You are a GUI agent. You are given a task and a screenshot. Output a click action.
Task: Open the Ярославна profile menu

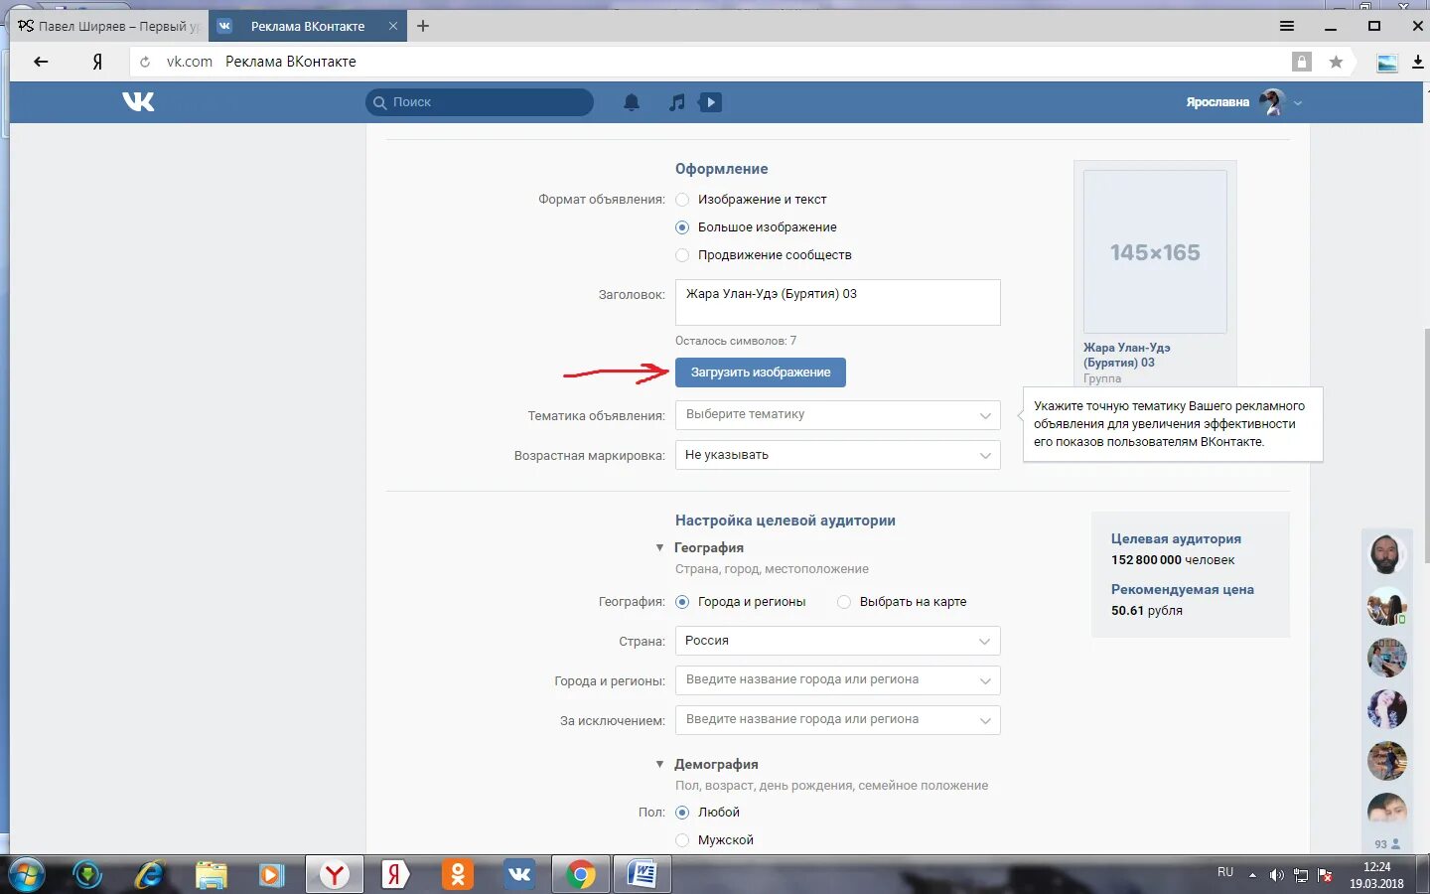coord(1243,101)
